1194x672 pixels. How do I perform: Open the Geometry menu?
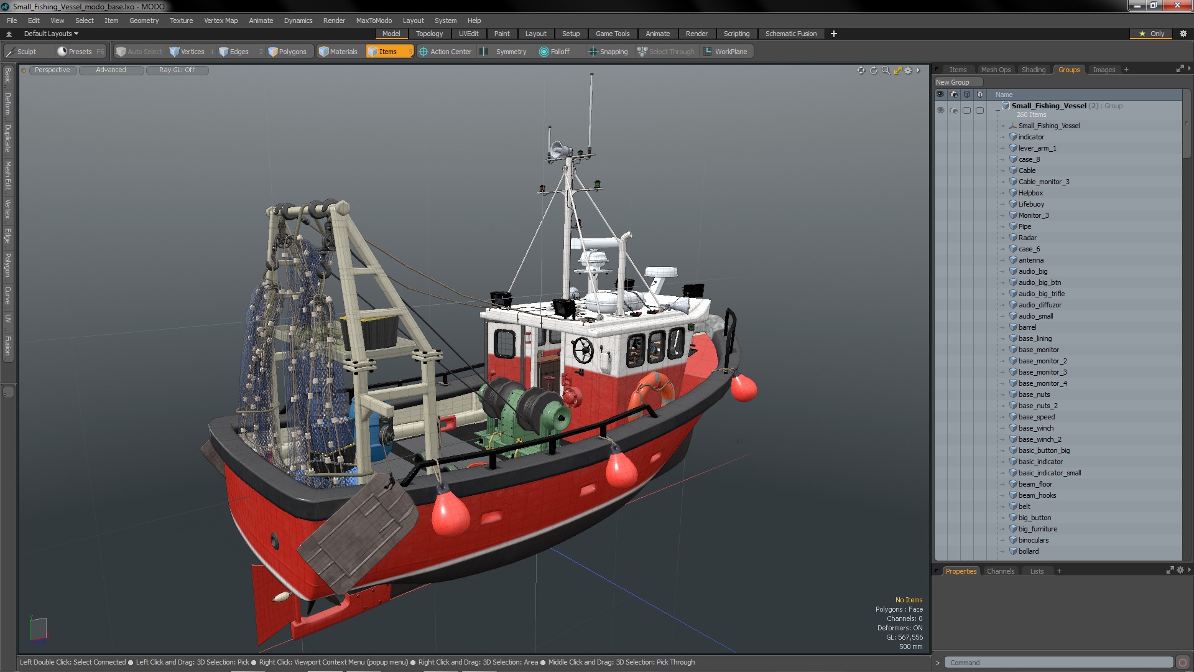click(x=144, y=21)
